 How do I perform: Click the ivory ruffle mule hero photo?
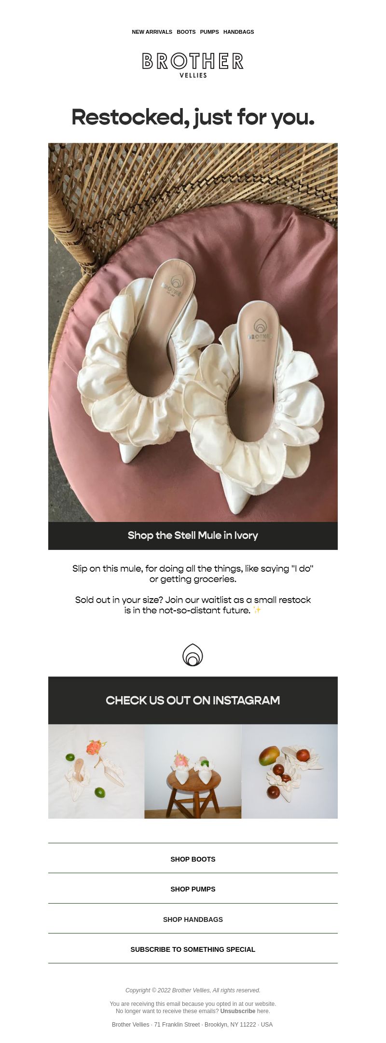[x=193, y=332]
